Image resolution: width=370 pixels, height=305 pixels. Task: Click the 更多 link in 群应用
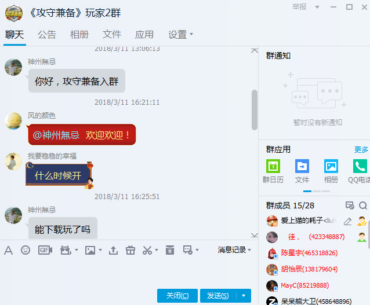(x=361, y=149)
